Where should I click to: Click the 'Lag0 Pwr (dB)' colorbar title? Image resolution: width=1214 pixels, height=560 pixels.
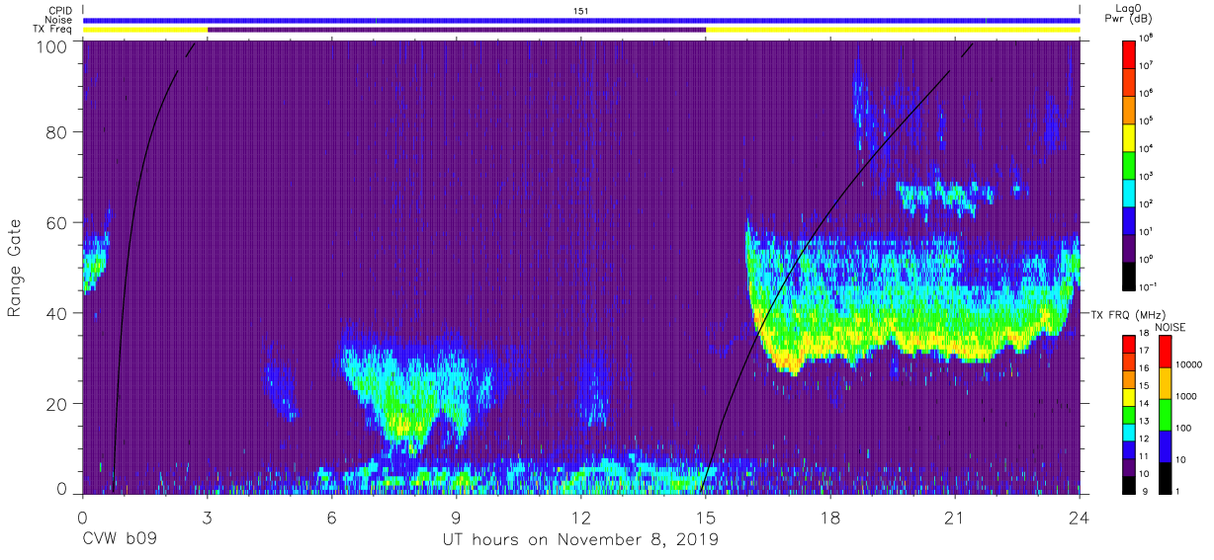coord(1130,13)
